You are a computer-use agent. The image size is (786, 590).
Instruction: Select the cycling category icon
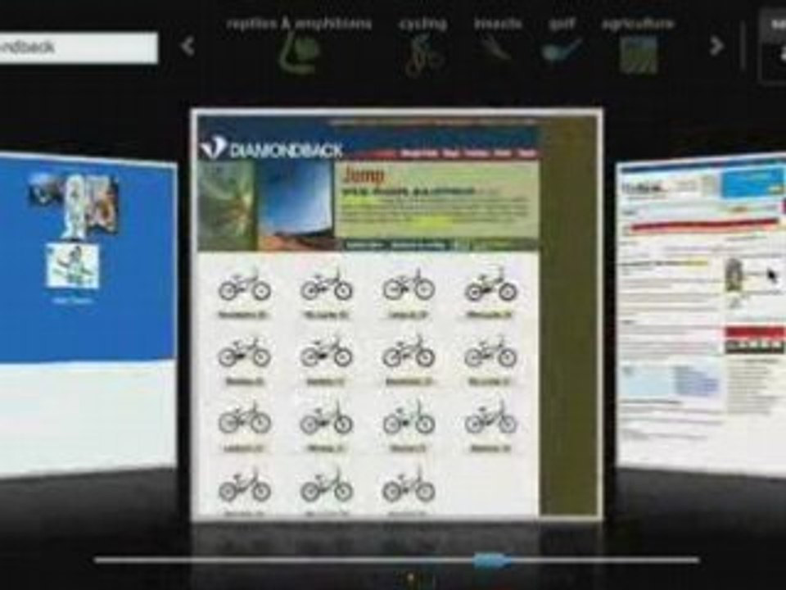tap(424, 57)
